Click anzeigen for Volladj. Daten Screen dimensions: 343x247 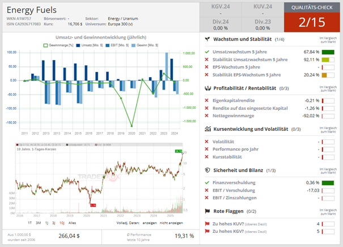(x=150, y=223)
